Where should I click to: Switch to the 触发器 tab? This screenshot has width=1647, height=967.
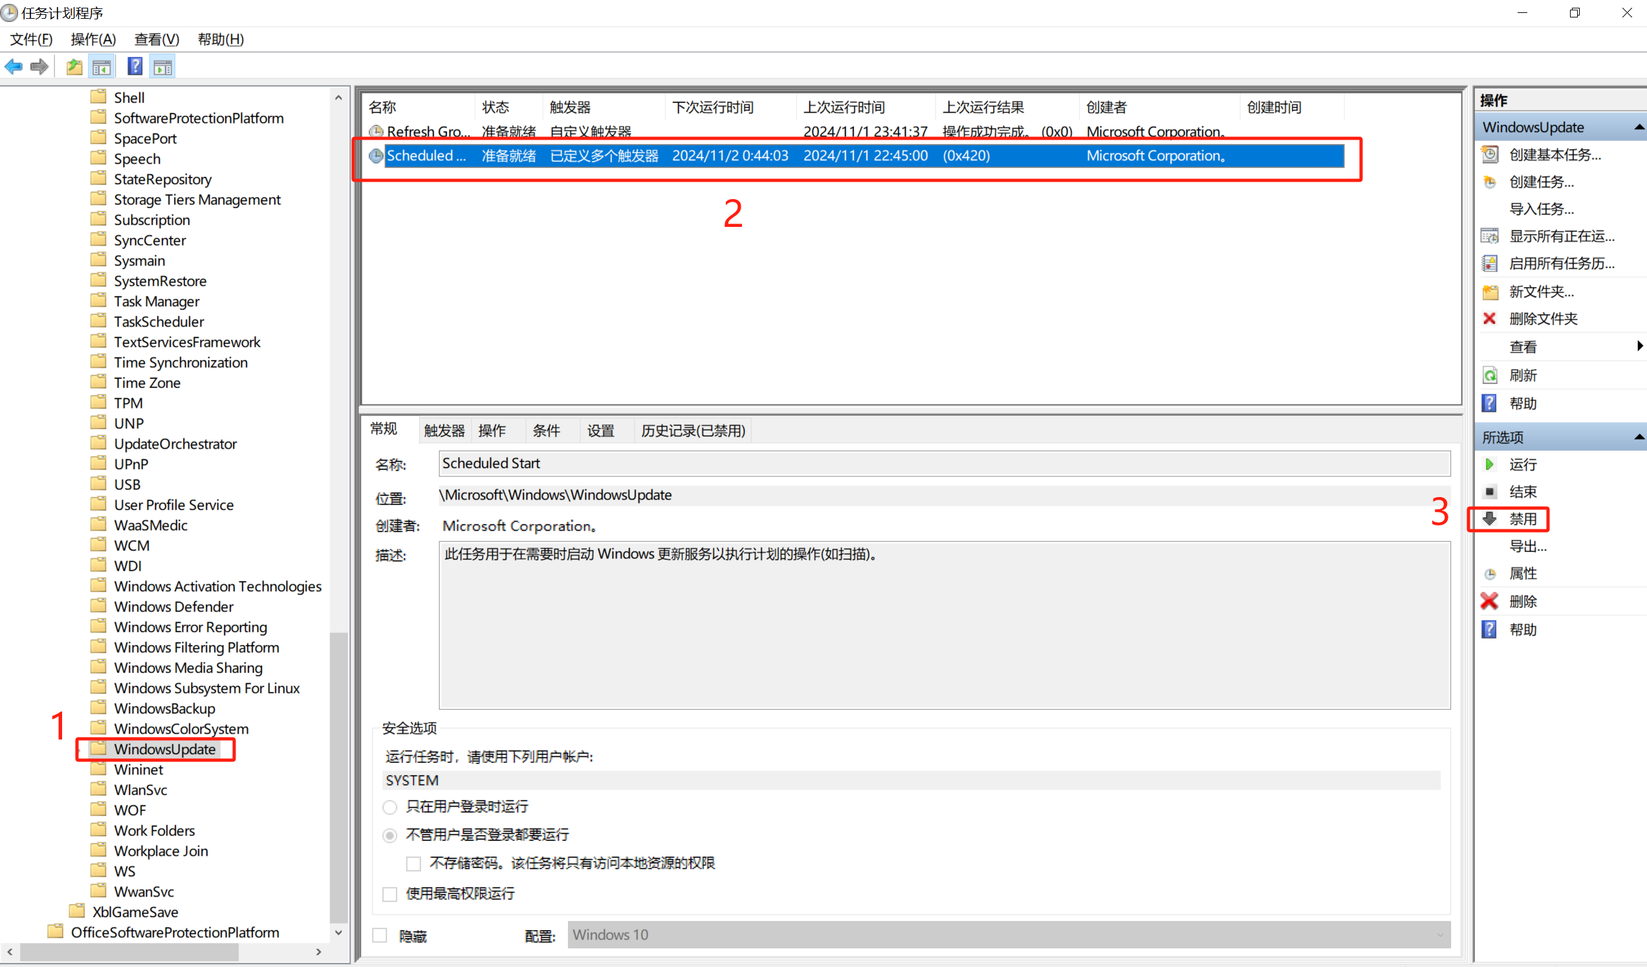pos(444,430)
